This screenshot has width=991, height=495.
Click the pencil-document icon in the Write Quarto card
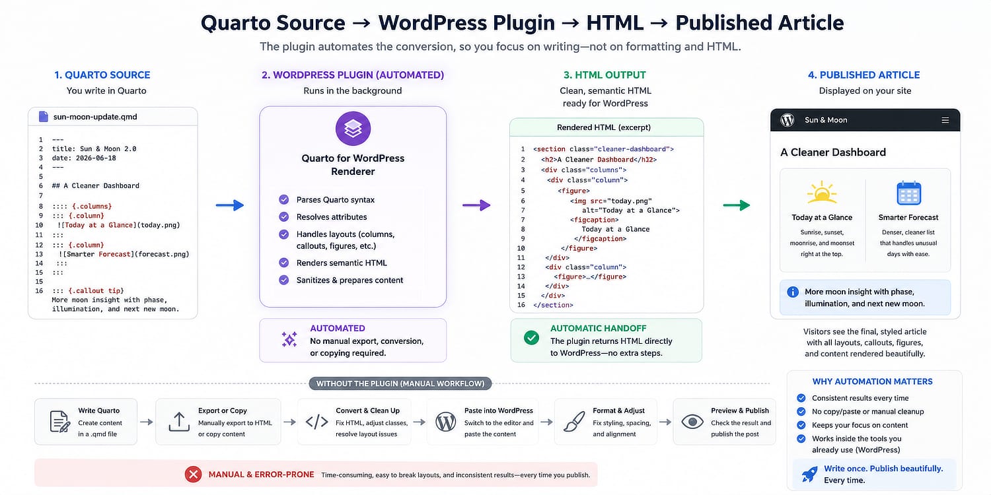point(60,421)
